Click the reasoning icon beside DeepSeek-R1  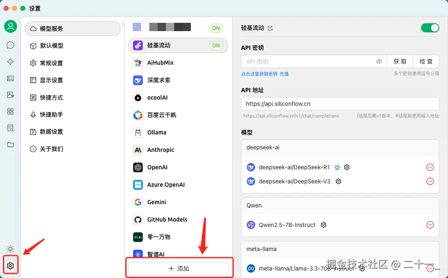[x=337, y=167]
